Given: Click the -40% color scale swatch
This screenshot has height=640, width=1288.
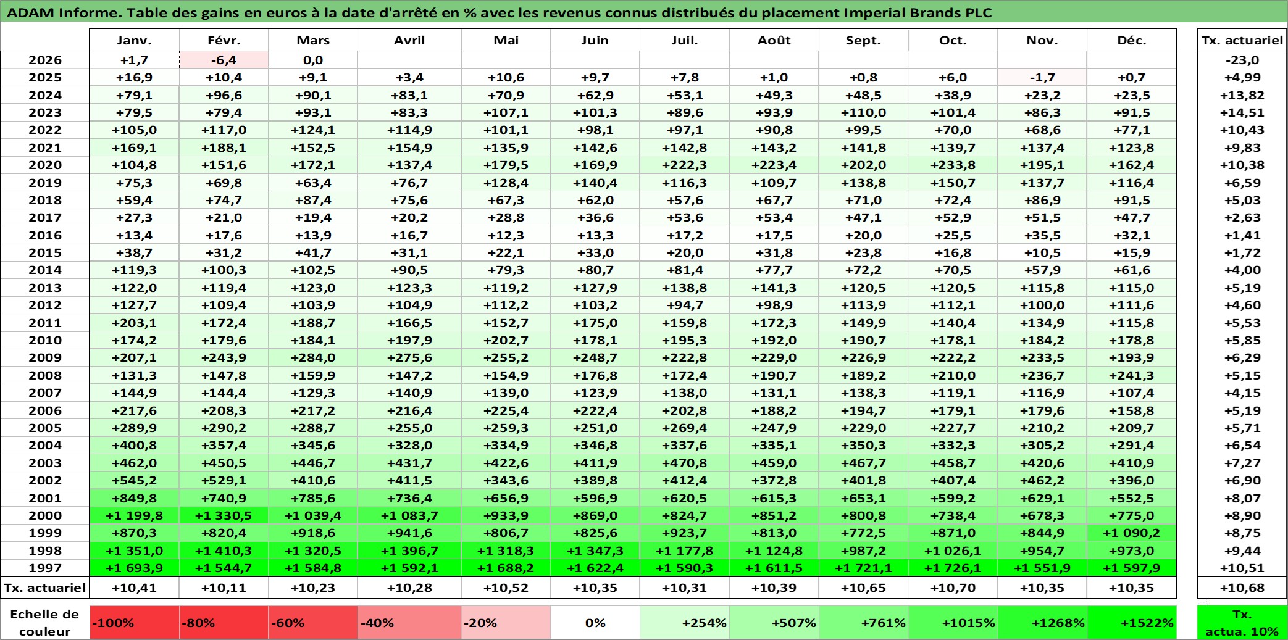Looking at the screenshot, I should click(409, 623).
